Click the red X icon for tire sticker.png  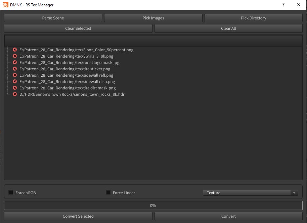tap(15, 69)
